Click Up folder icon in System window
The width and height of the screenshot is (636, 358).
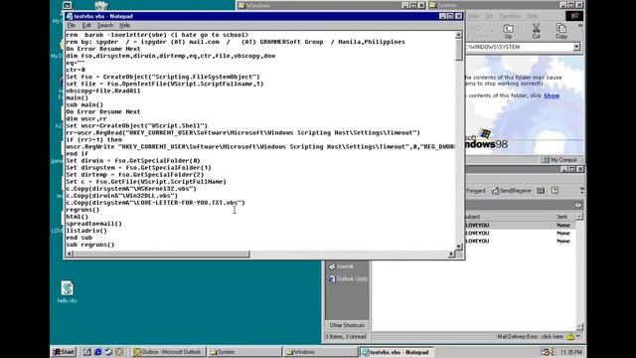tap(508, 31)
